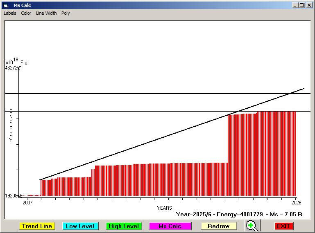Close the Ms Calc window
This screenshot has width=315, height=233.
(309, 5)
